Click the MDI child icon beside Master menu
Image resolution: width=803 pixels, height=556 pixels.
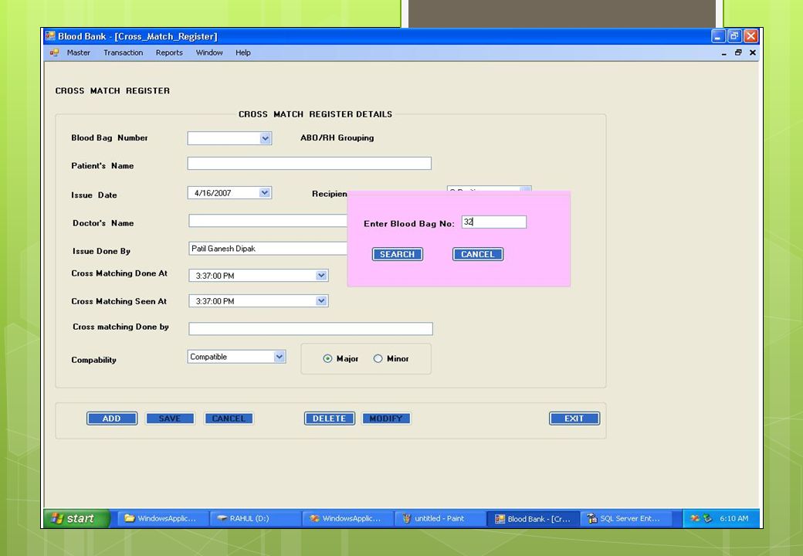click(x=54, y=53)
